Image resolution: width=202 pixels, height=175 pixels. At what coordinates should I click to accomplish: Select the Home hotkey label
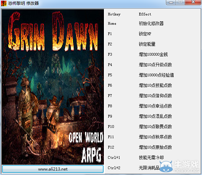pyautogui.click(x=112, y=23)
